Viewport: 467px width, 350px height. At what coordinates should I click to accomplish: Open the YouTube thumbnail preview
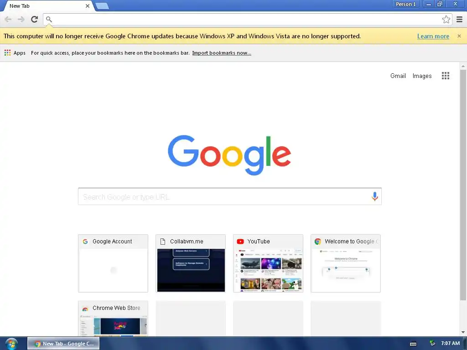(268, 270)
